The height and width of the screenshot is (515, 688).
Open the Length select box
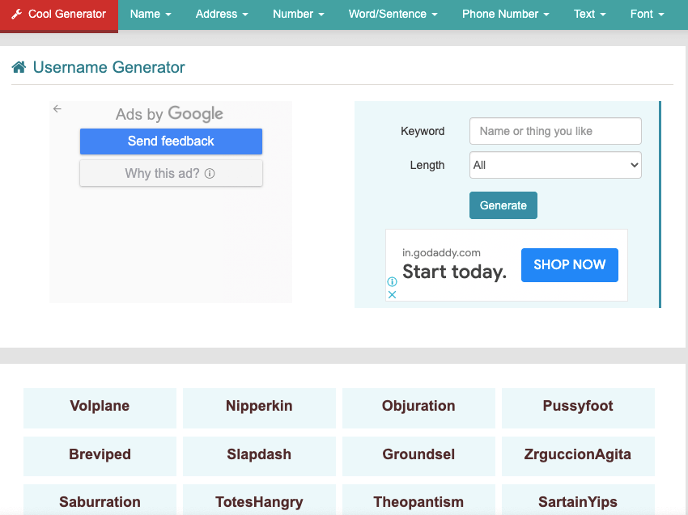pyautogui.click(x=555, y=165)
